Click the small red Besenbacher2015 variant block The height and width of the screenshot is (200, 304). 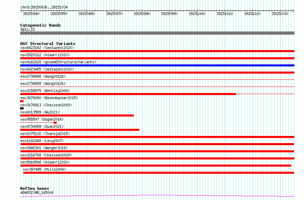click(x=22, y=101)
